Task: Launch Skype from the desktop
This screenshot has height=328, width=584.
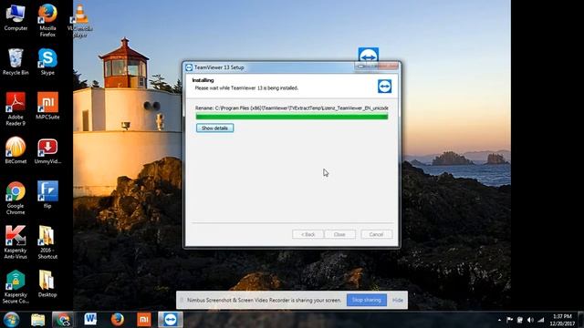Action: [47, 62]
